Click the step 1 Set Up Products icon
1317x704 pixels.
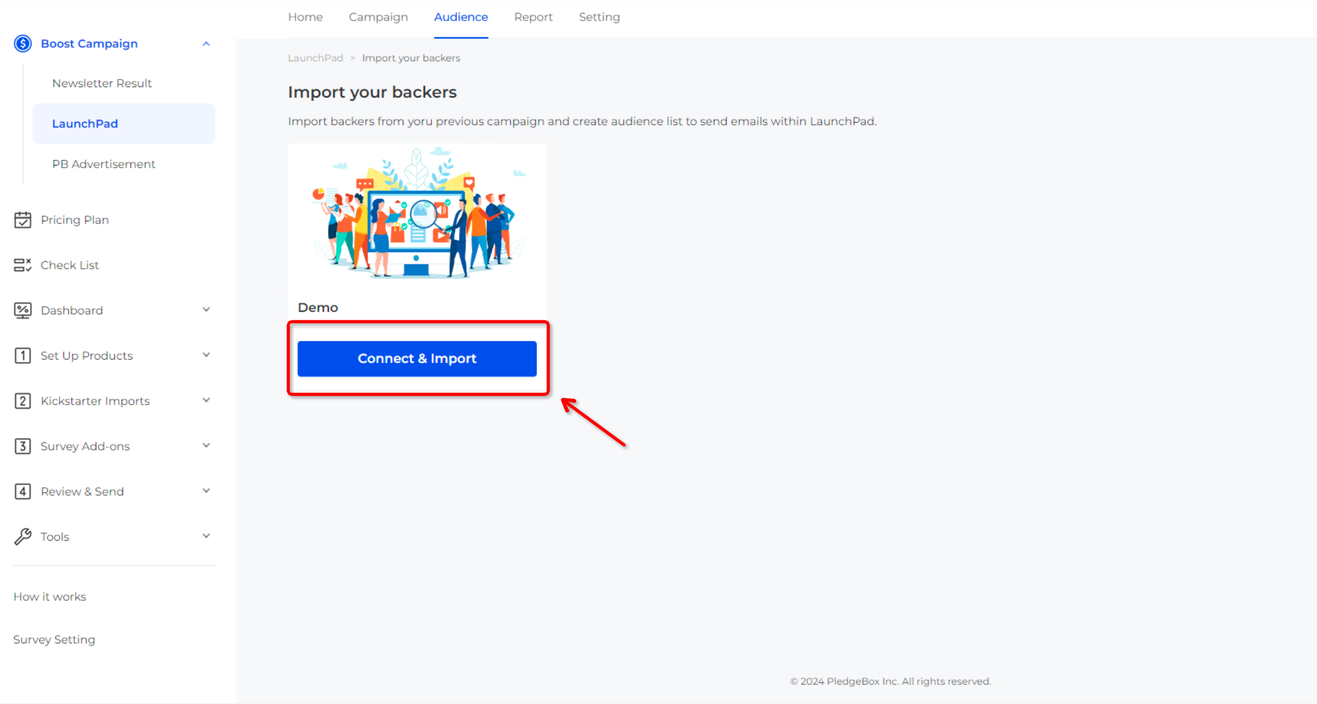23,356
